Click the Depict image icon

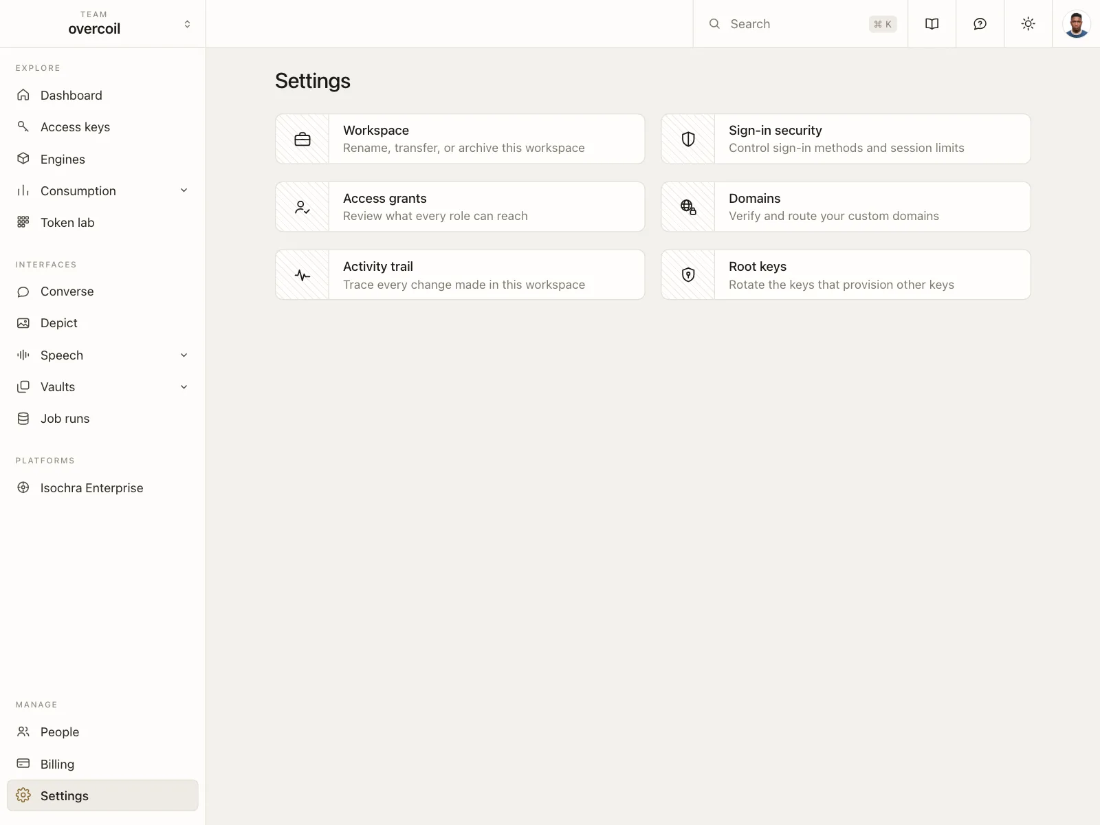(x=23, y=323)
